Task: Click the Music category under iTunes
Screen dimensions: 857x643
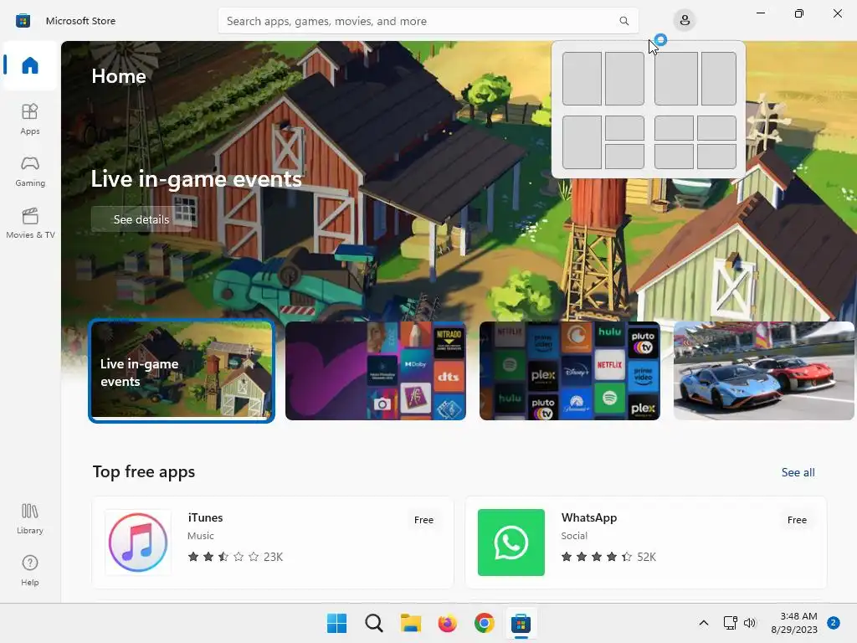Action: click(201, 536)
